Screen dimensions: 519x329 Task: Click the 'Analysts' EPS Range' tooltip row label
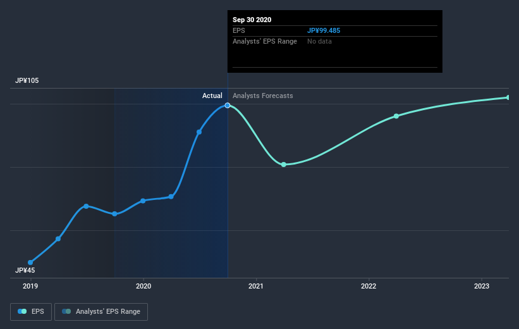click(265, 41)
